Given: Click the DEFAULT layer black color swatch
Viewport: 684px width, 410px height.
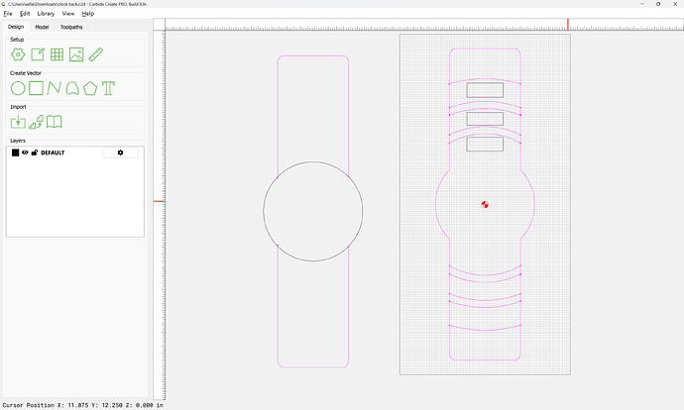Looking at the screenshot, I should pyautogui.click(x=15, y=153).
